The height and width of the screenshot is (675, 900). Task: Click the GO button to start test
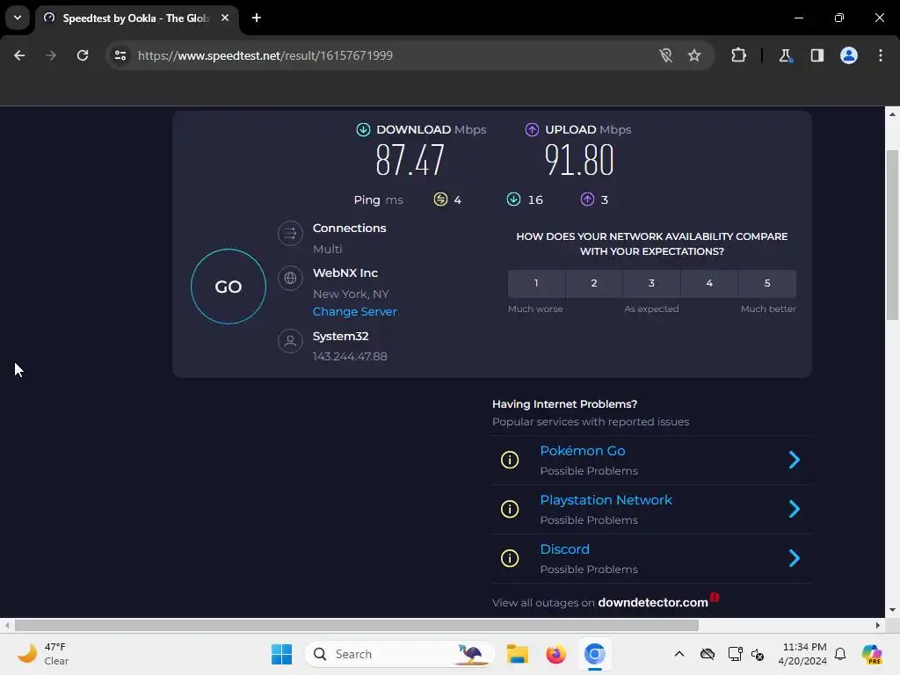tap(229, 287)
